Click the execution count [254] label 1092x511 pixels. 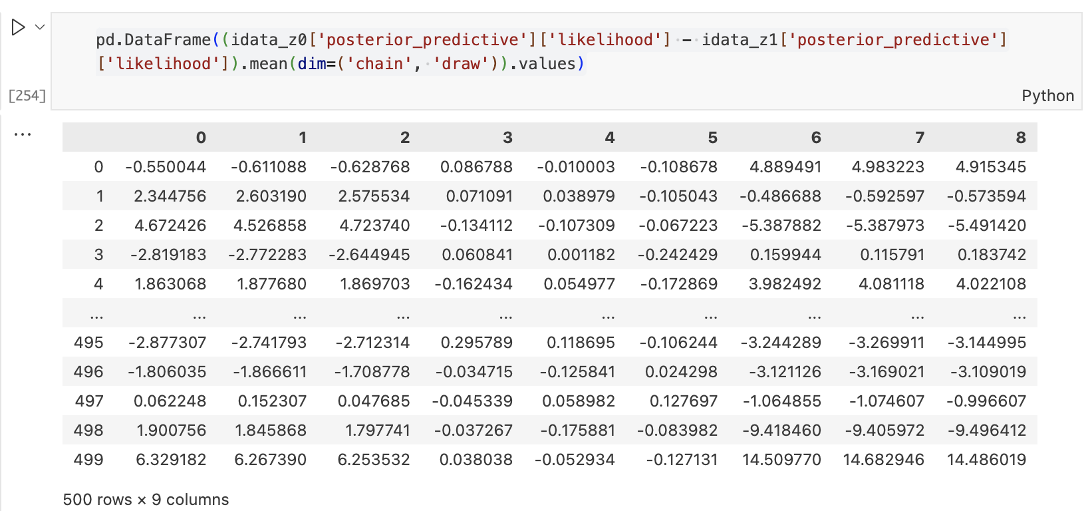(27, 96)
